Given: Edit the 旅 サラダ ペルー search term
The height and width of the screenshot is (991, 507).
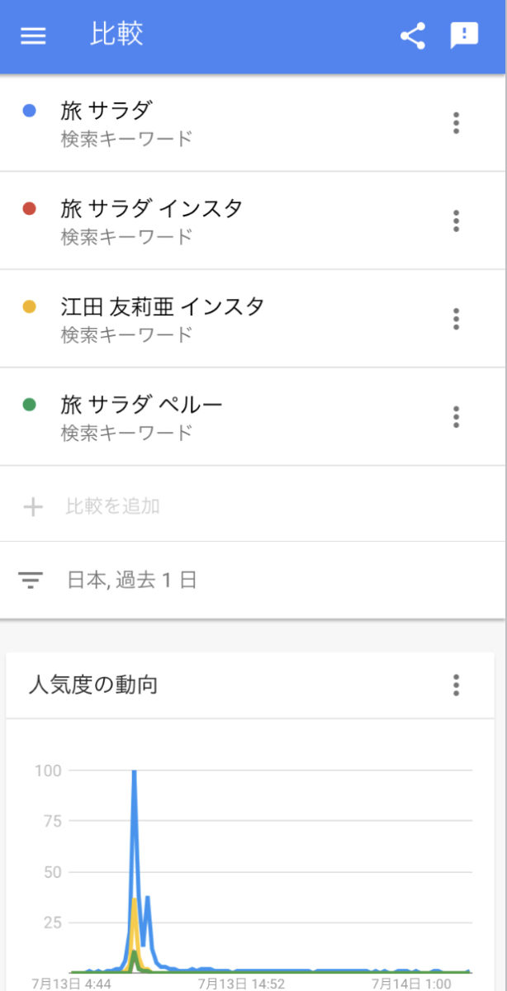Looking at the screenshot, I should pyautogui.click(x=142, y=404).
